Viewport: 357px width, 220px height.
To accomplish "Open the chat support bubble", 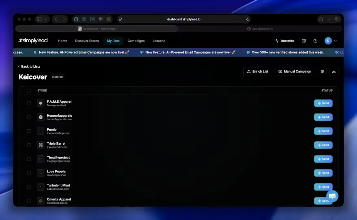I will 332,196.
